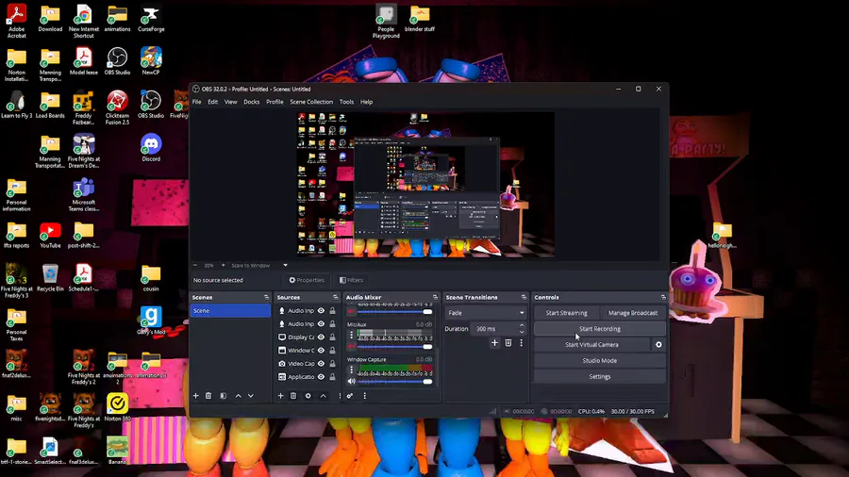Move scene up with Scenes up arrow
Viewport: 849px width, 477px height.
click(x=239, y=396)
